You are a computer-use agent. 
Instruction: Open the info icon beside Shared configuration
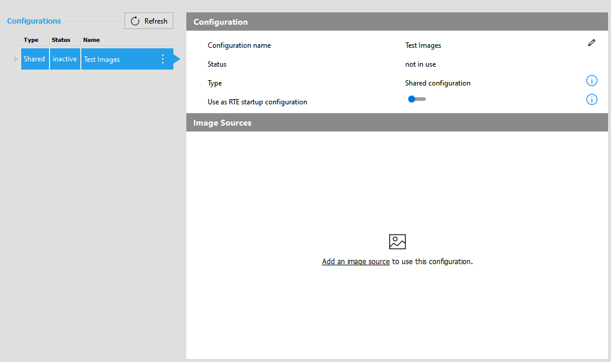(x=592, y=81)
